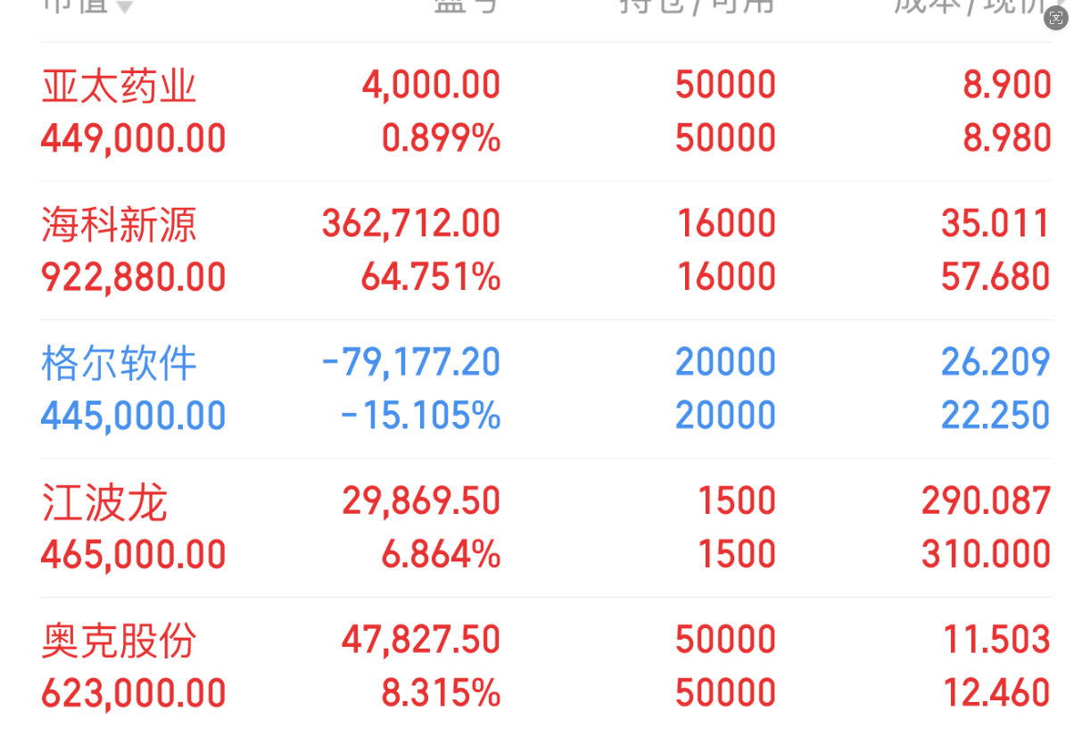The height and width of the screenshot is (736, 1082).
Task: Open the 江波龙 holding
Action: tap(546, 528)
